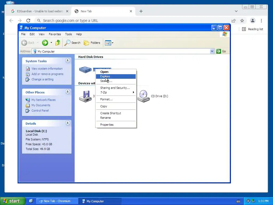Open the Reading list in Chromium
273x205 pixels.
pyautogui.click(x=253, y=29)
